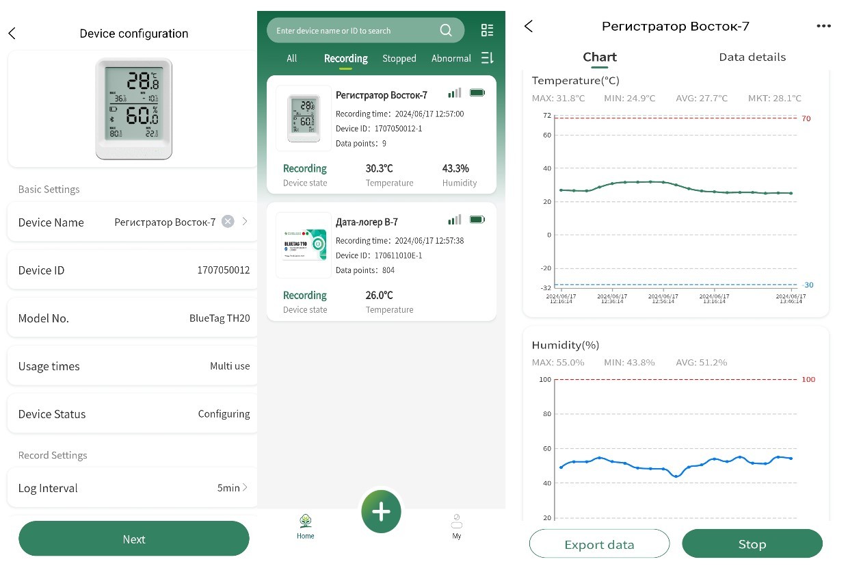Select the Abnormal filter tab

point(451,59)
